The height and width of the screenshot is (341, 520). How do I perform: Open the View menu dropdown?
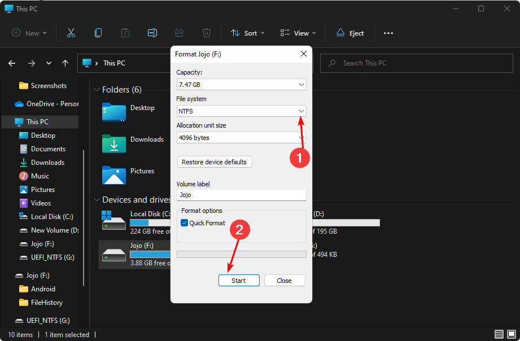(x=298, y=33)
